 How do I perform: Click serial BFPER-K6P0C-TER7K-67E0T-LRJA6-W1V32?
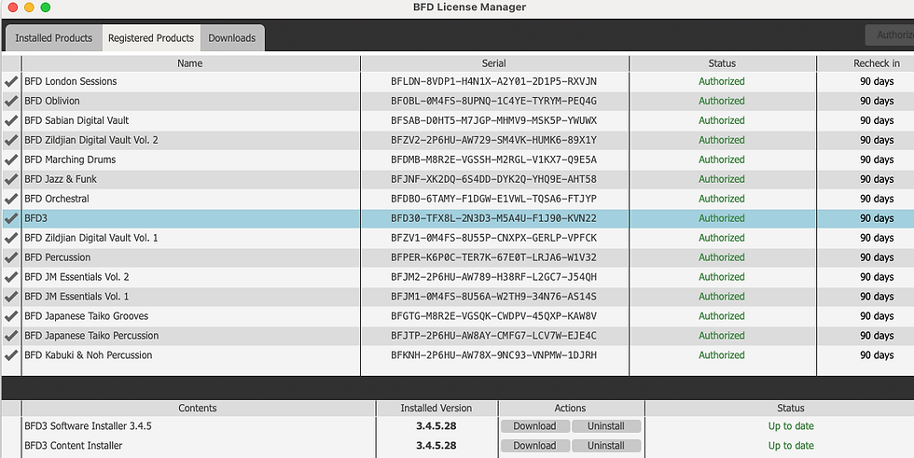(x=493, y=257)
